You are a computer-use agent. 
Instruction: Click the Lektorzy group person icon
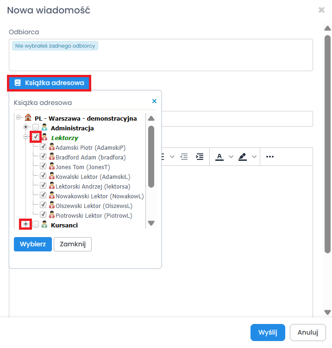click(44, 137)
